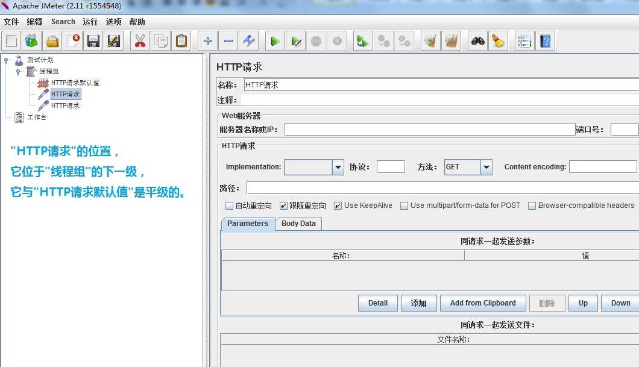639x367 pixels.
Task: Open the Search menu
Action: 63,22
